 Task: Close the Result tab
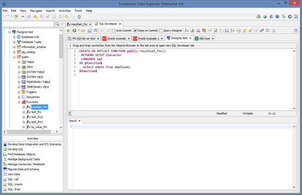tap(79, 121)
